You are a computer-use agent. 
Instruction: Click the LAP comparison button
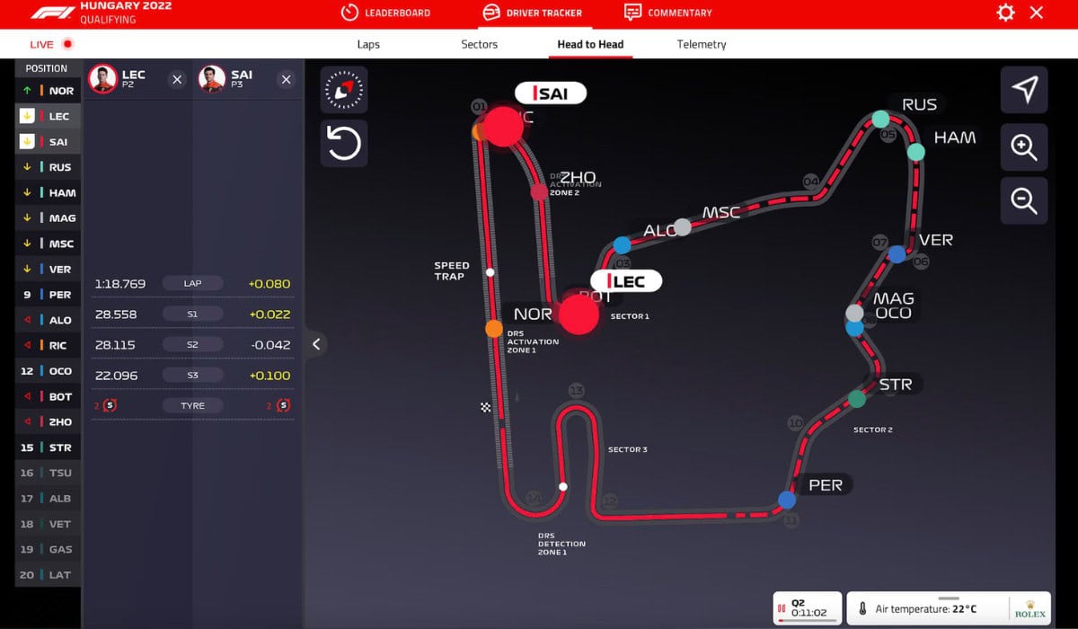192,283
